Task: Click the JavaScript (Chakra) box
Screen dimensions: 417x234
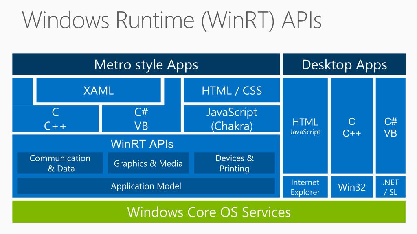Action: [x=232, y=119]
